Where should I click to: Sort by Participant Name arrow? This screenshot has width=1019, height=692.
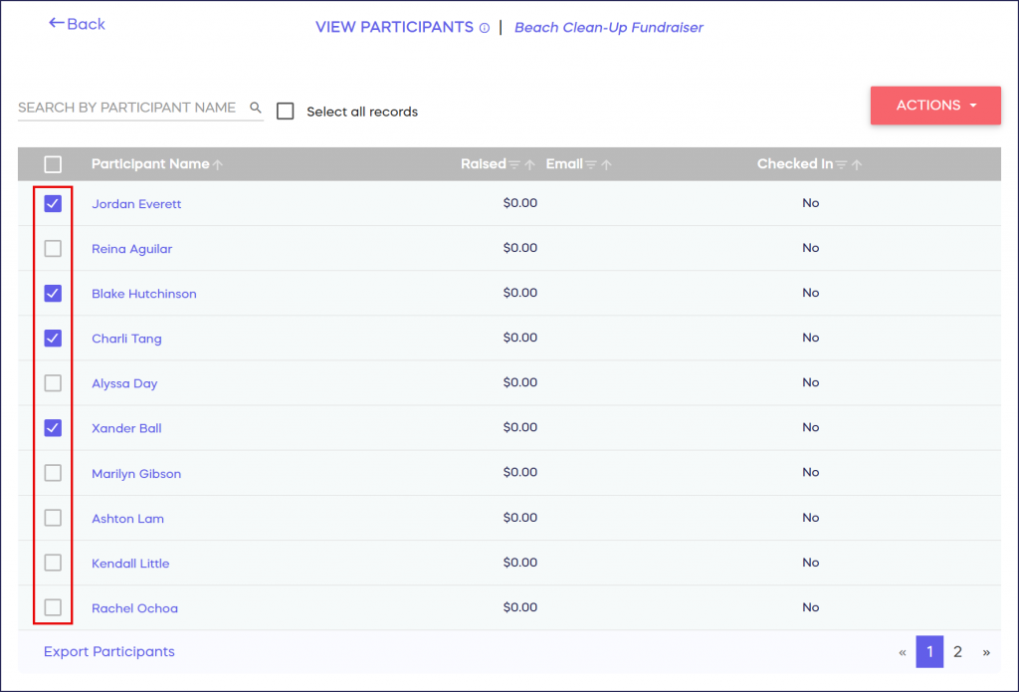[218, 164]
